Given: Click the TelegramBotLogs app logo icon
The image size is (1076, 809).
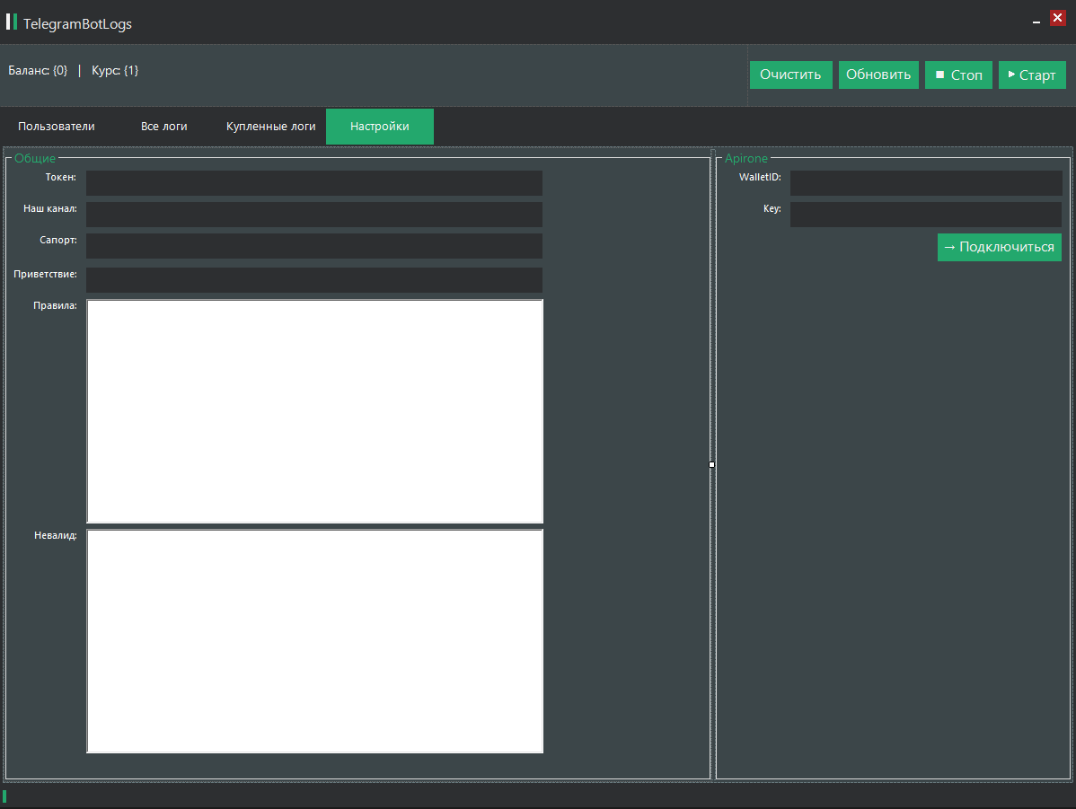Looking at the screenshot, I should click(x=12, y=22).
